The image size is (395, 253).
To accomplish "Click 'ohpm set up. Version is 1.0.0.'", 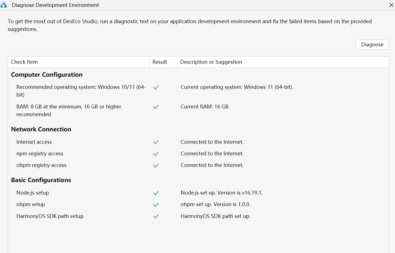I will pos(216,204).
